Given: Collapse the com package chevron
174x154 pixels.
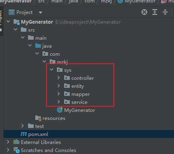Looking at the screenshot, I should click(37, 53).
